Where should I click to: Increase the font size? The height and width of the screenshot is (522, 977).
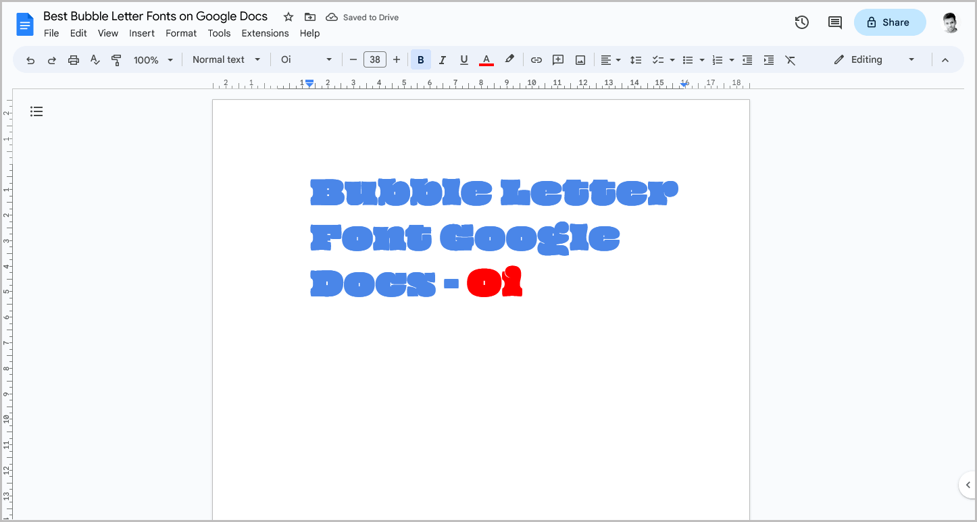(397, 60)
